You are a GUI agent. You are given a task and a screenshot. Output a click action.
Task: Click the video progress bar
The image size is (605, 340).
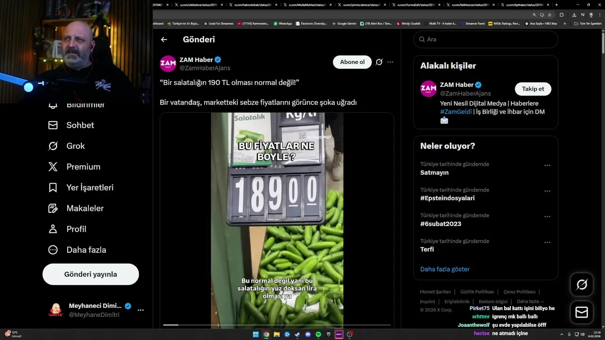tap(277, 325)
